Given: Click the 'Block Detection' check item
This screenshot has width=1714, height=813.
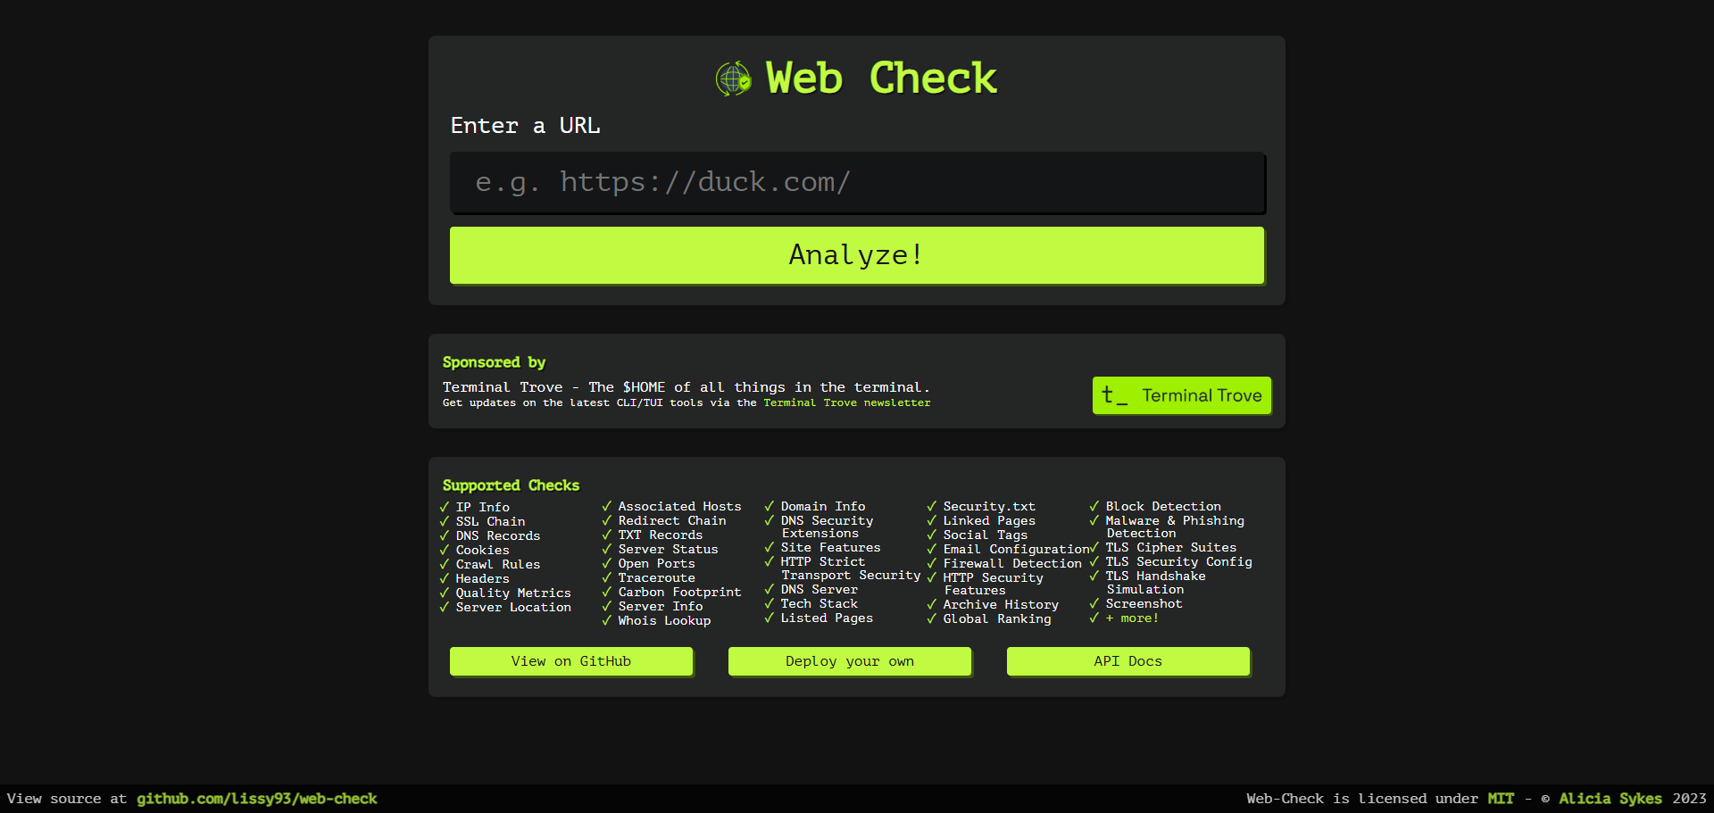Looking at the screenshot, I should click(1163, 506).
